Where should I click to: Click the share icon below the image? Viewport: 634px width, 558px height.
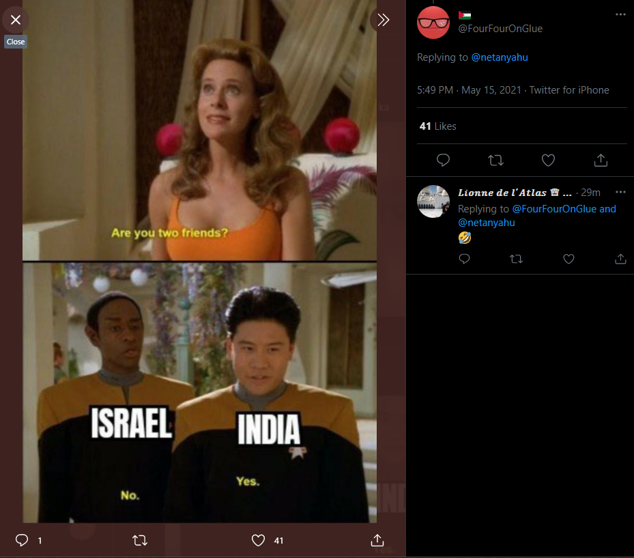[x=377, y=540]
